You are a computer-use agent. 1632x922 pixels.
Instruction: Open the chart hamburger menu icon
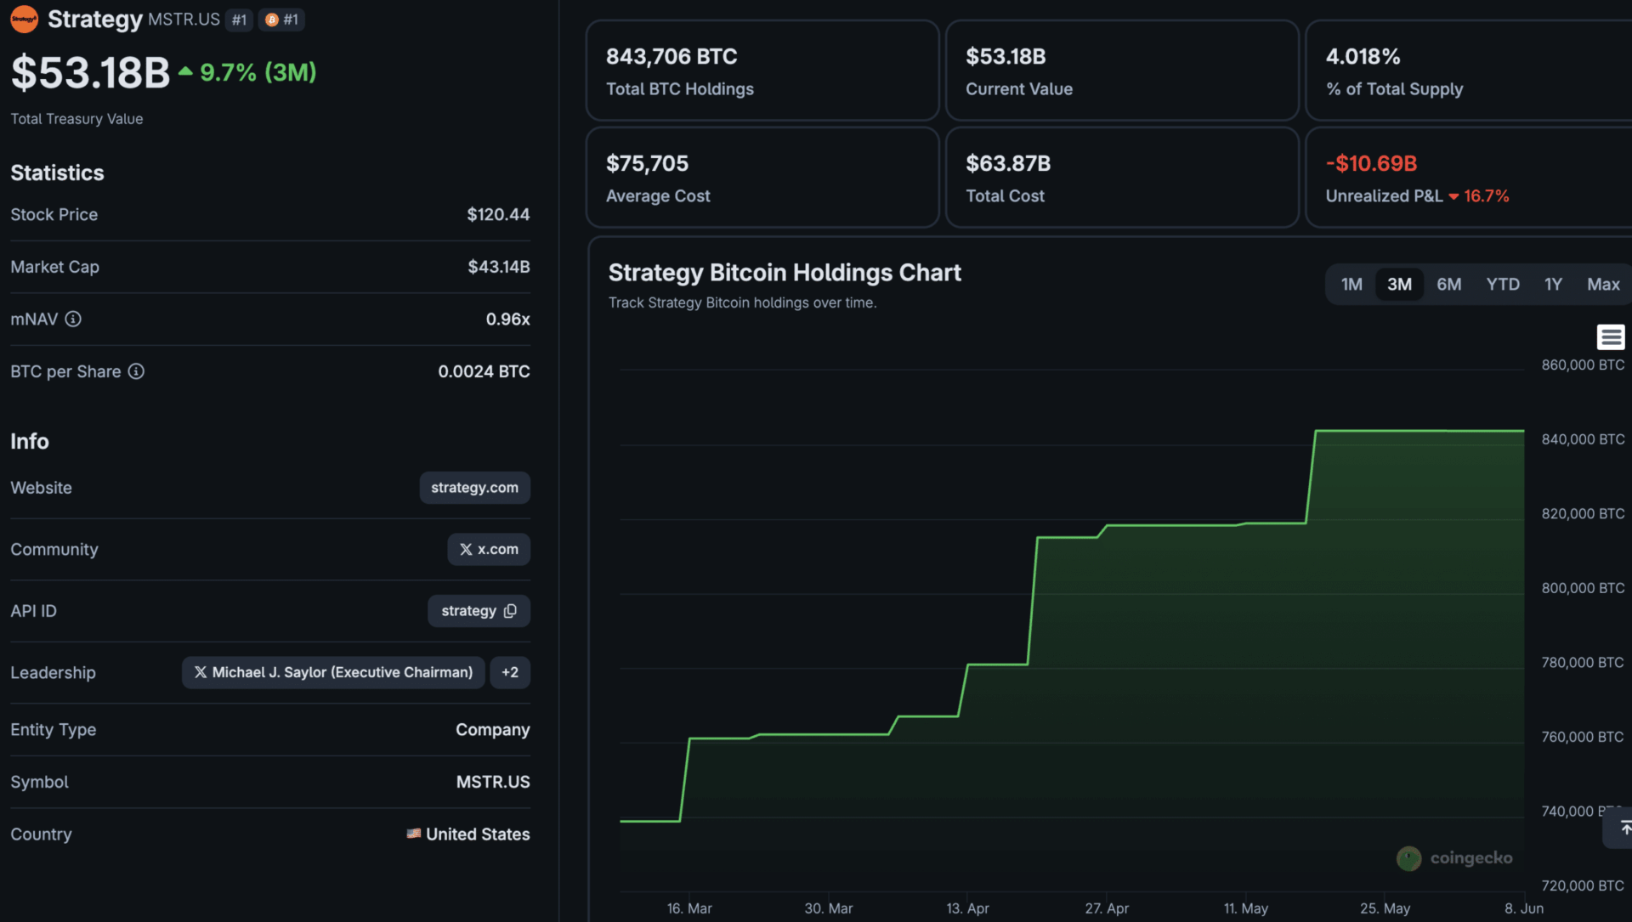pos(1610,337)
